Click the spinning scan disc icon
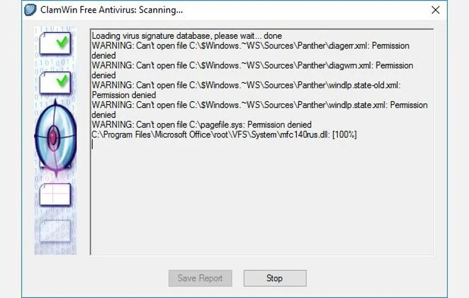This screenshot has width=469, height=298. click(x=55, y=136)
